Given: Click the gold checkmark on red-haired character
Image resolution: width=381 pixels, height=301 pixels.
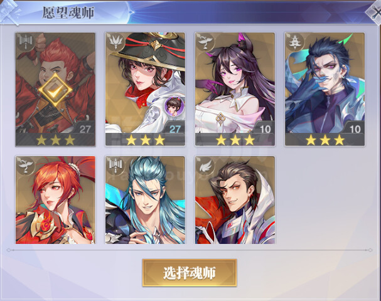Looking at the screenshot, I should tap(55, 90).
